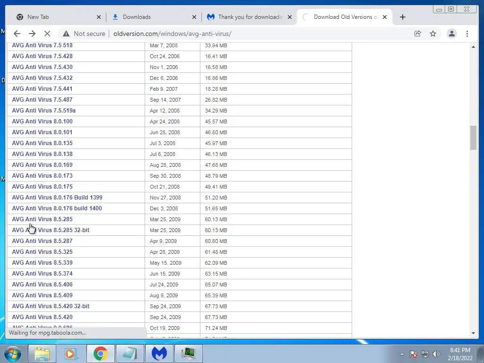Click the page scrollbar down arrow
The height and width of the screenshot is (363, 484).
click(x=473, y=333)
